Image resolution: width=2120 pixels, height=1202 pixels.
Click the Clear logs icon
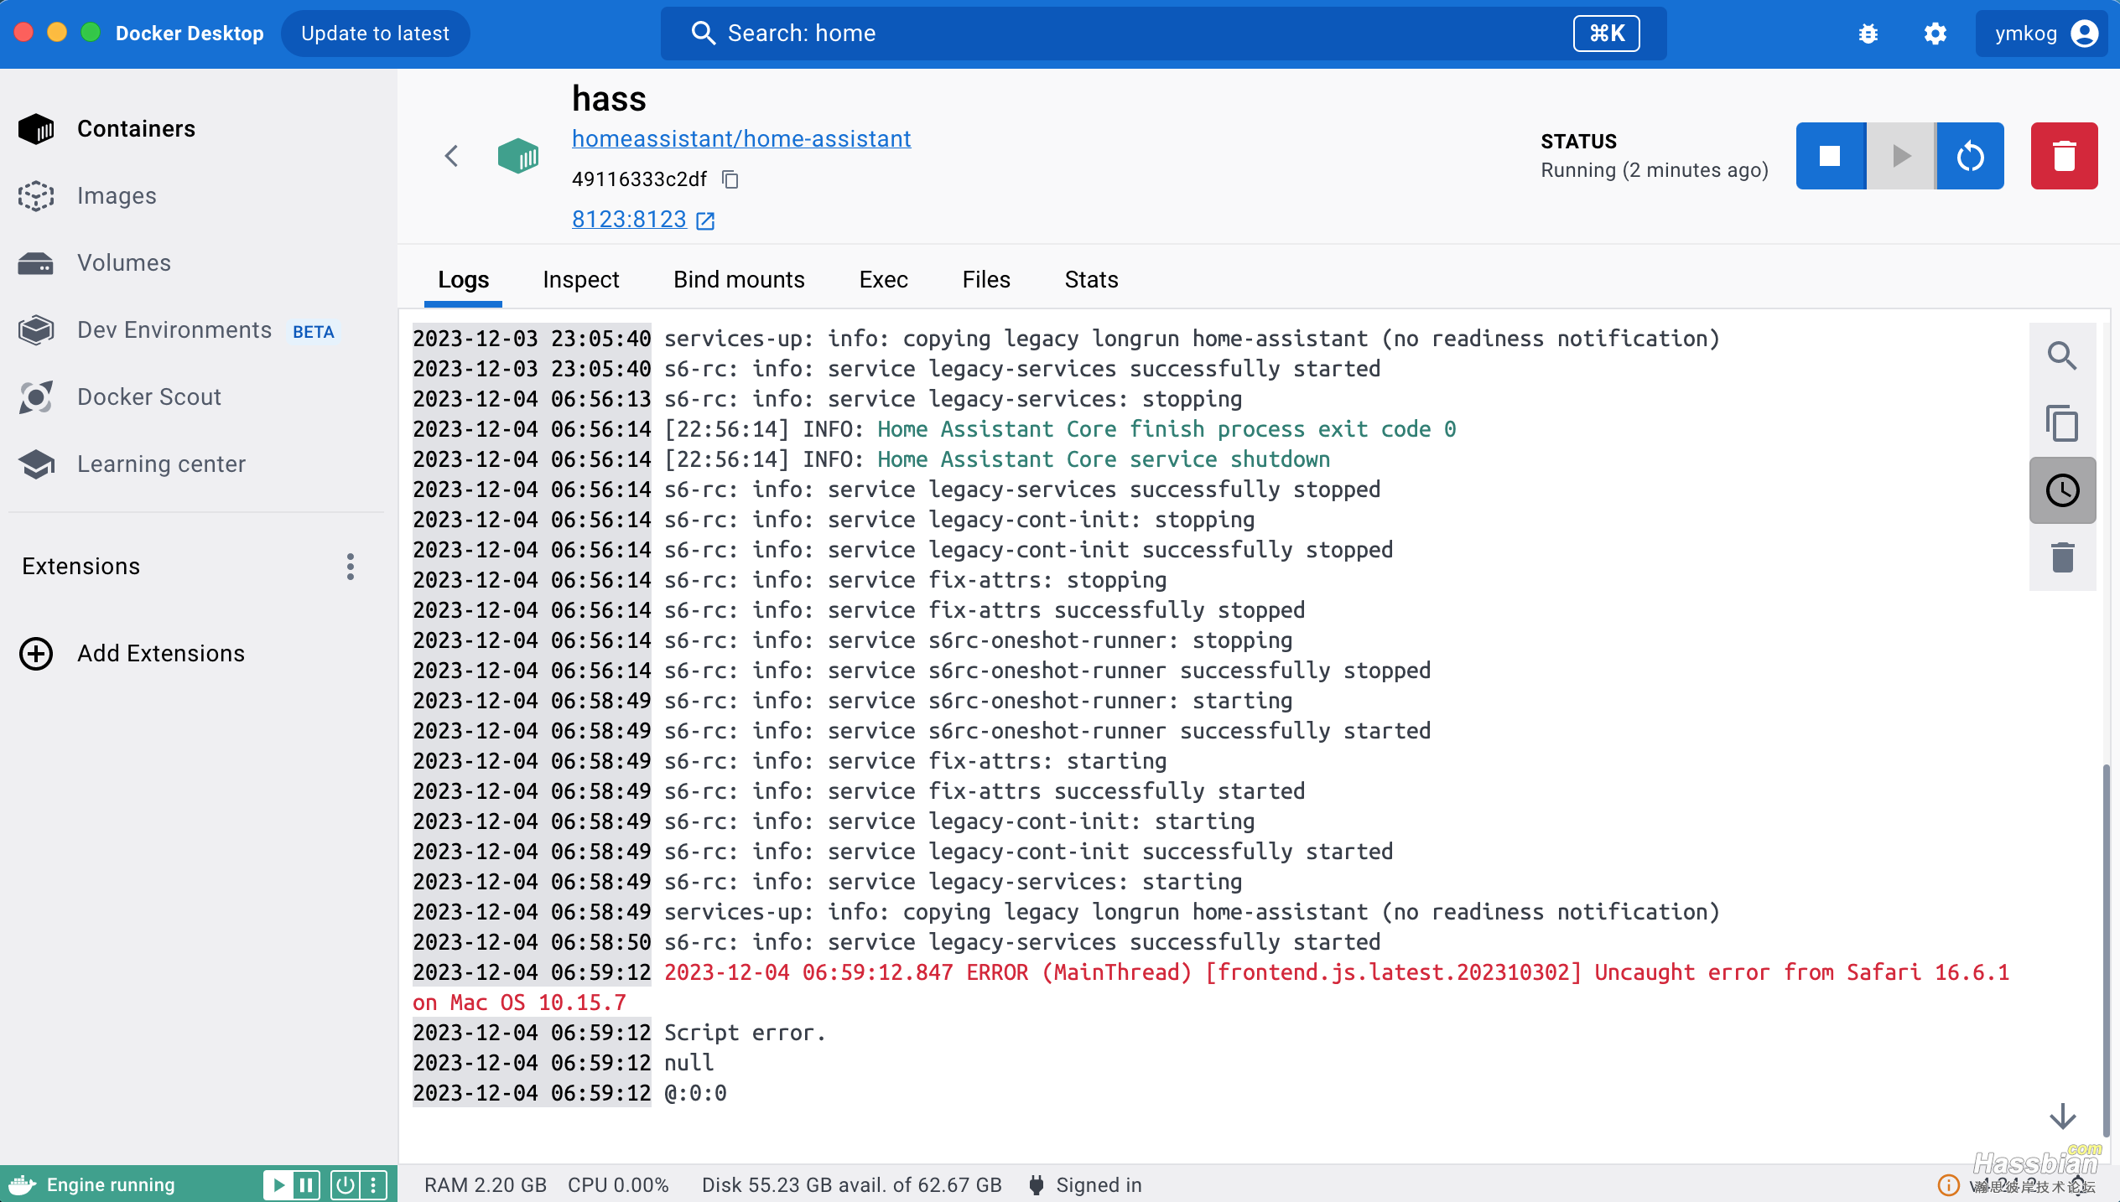pyautogui.click(x=2062, y=557)
